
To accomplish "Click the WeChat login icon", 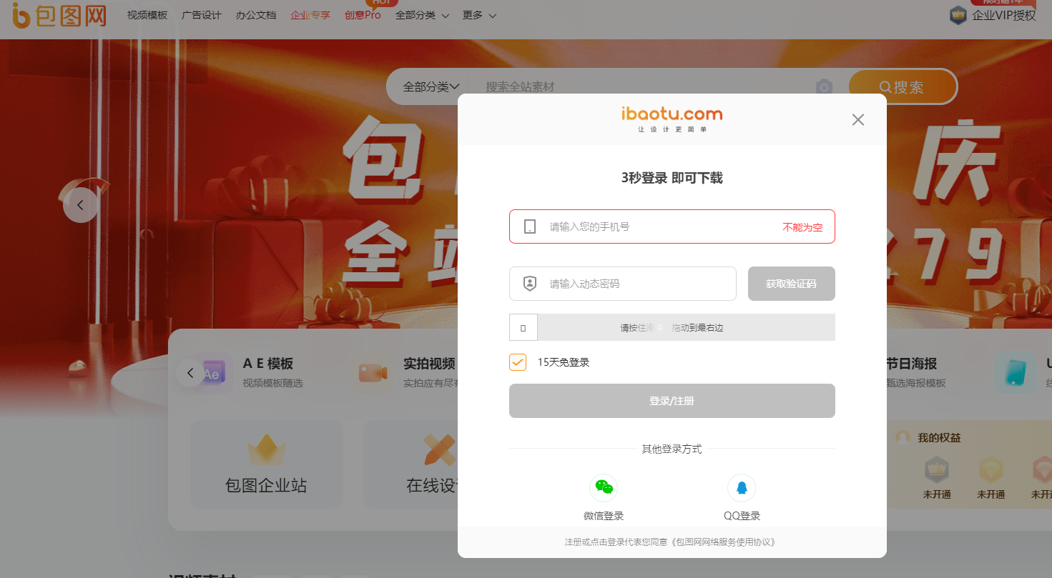I will [604, 488].
